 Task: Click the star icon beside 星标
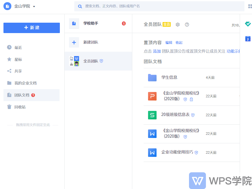coord(9,59)
